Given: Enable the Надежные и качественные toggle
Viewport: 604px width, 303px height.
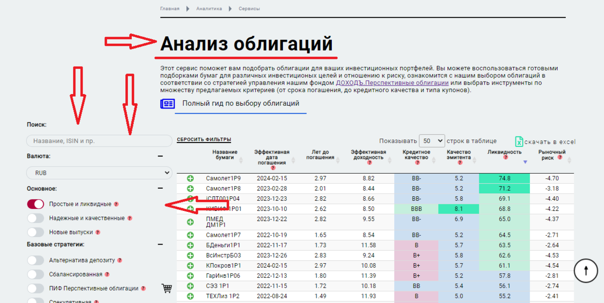Looking at the screenshot, I should [36, 218].
